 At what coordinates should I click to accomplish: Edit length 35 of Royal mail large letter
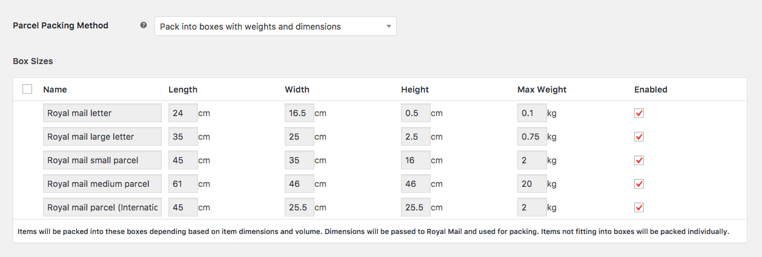(183, 137)
